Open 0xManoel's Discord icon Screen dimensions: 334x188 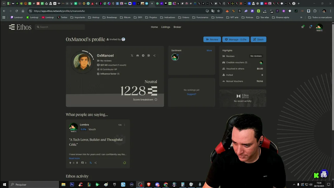138,56
